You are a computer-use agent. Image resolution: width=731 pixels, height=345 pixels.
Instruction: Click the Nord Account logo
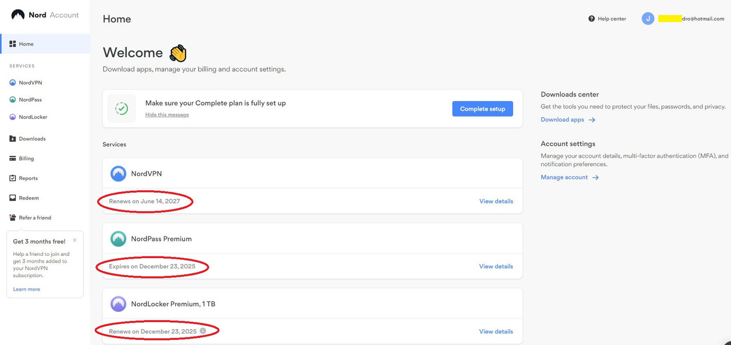pyautogui.click(x=45, y=15)
